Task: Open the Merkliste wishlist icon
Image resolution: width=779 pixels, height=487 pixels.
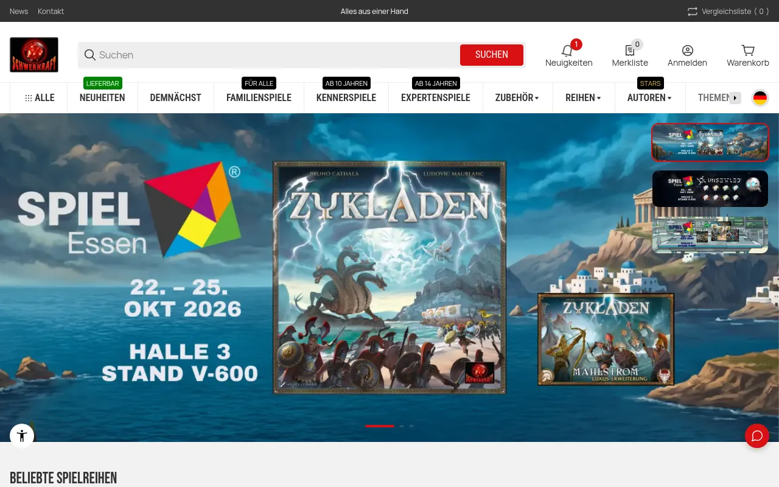Action: point(630,54)
